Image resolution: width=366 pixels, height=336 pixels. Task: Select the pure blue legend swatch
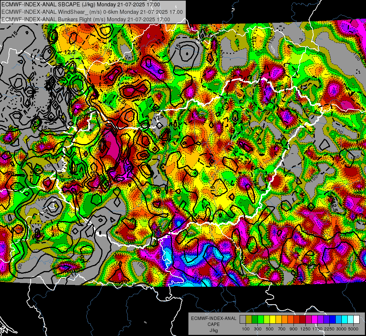pyautogui.click(x=332, y=320)
